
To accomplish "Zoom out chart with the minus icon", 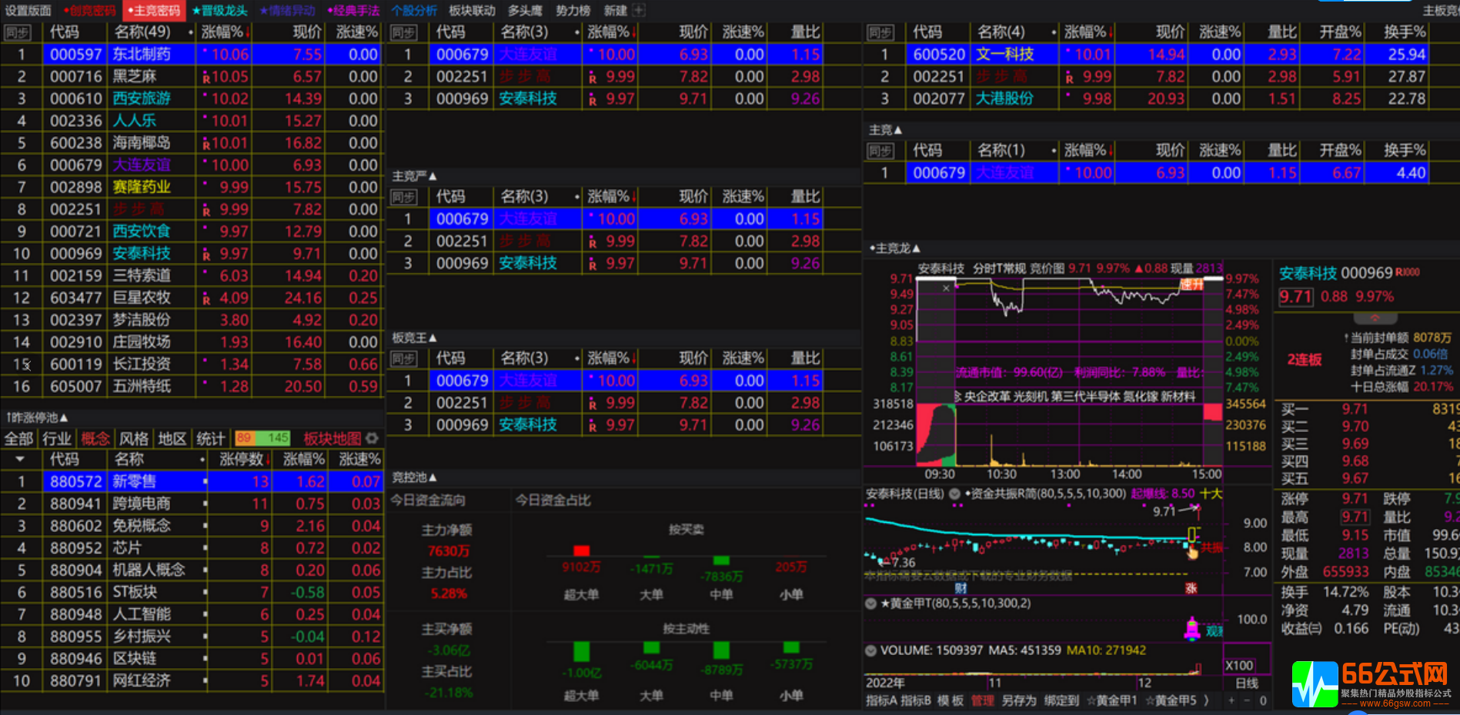I will (x=1247, y=700).
